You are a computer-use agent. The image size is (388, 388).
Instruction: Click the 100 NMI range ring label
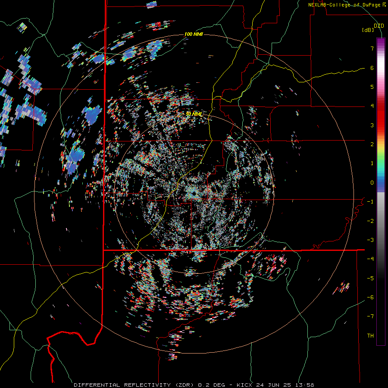click(x=194, y=34)
